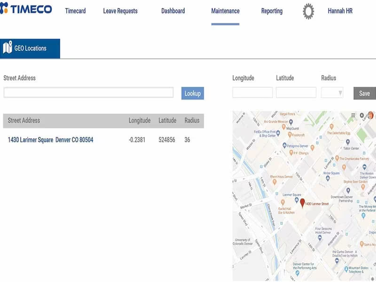Click the user avatar on the map
The height and width of the screenshot is (282, 376).
(x=371, y=115)
